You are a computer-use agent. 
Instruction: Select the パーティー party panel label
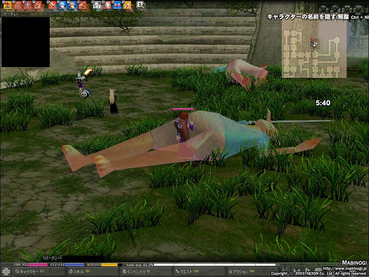(x=11, y=14)
